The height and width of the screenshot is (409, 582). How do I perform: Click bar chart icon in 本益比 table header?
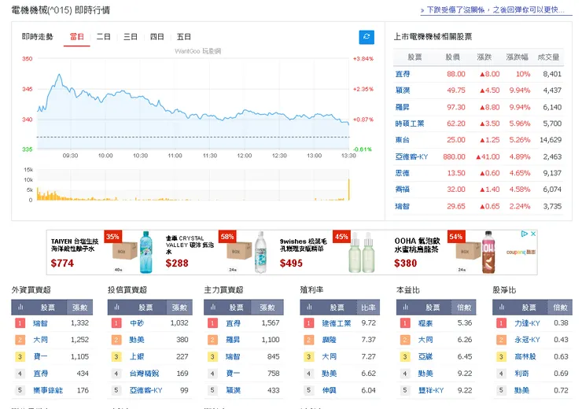pos(403,308)
